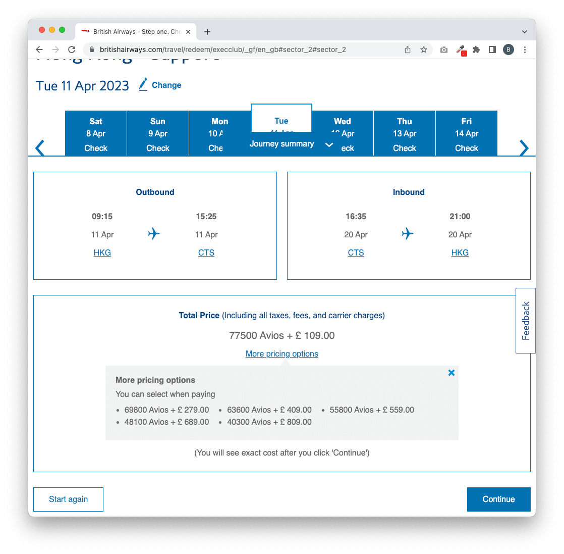Click the Continue button
This screenshot has height=554, width=564.
[498, 499]
